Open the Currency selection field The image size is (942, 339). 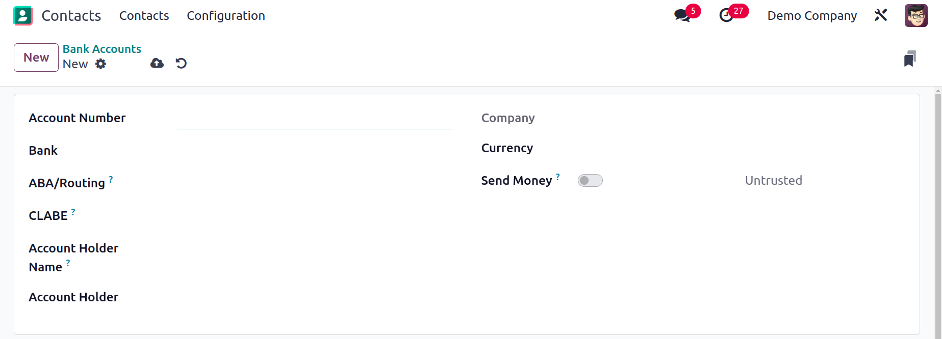click(x=744, y=148)
